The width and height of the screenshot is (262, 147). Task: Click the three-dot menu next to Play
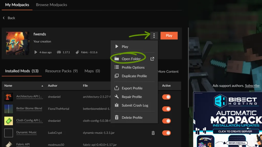point(154,36)
